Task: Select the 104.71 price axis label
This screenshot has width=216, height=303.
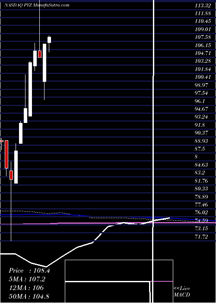Action: pos(203,53)
